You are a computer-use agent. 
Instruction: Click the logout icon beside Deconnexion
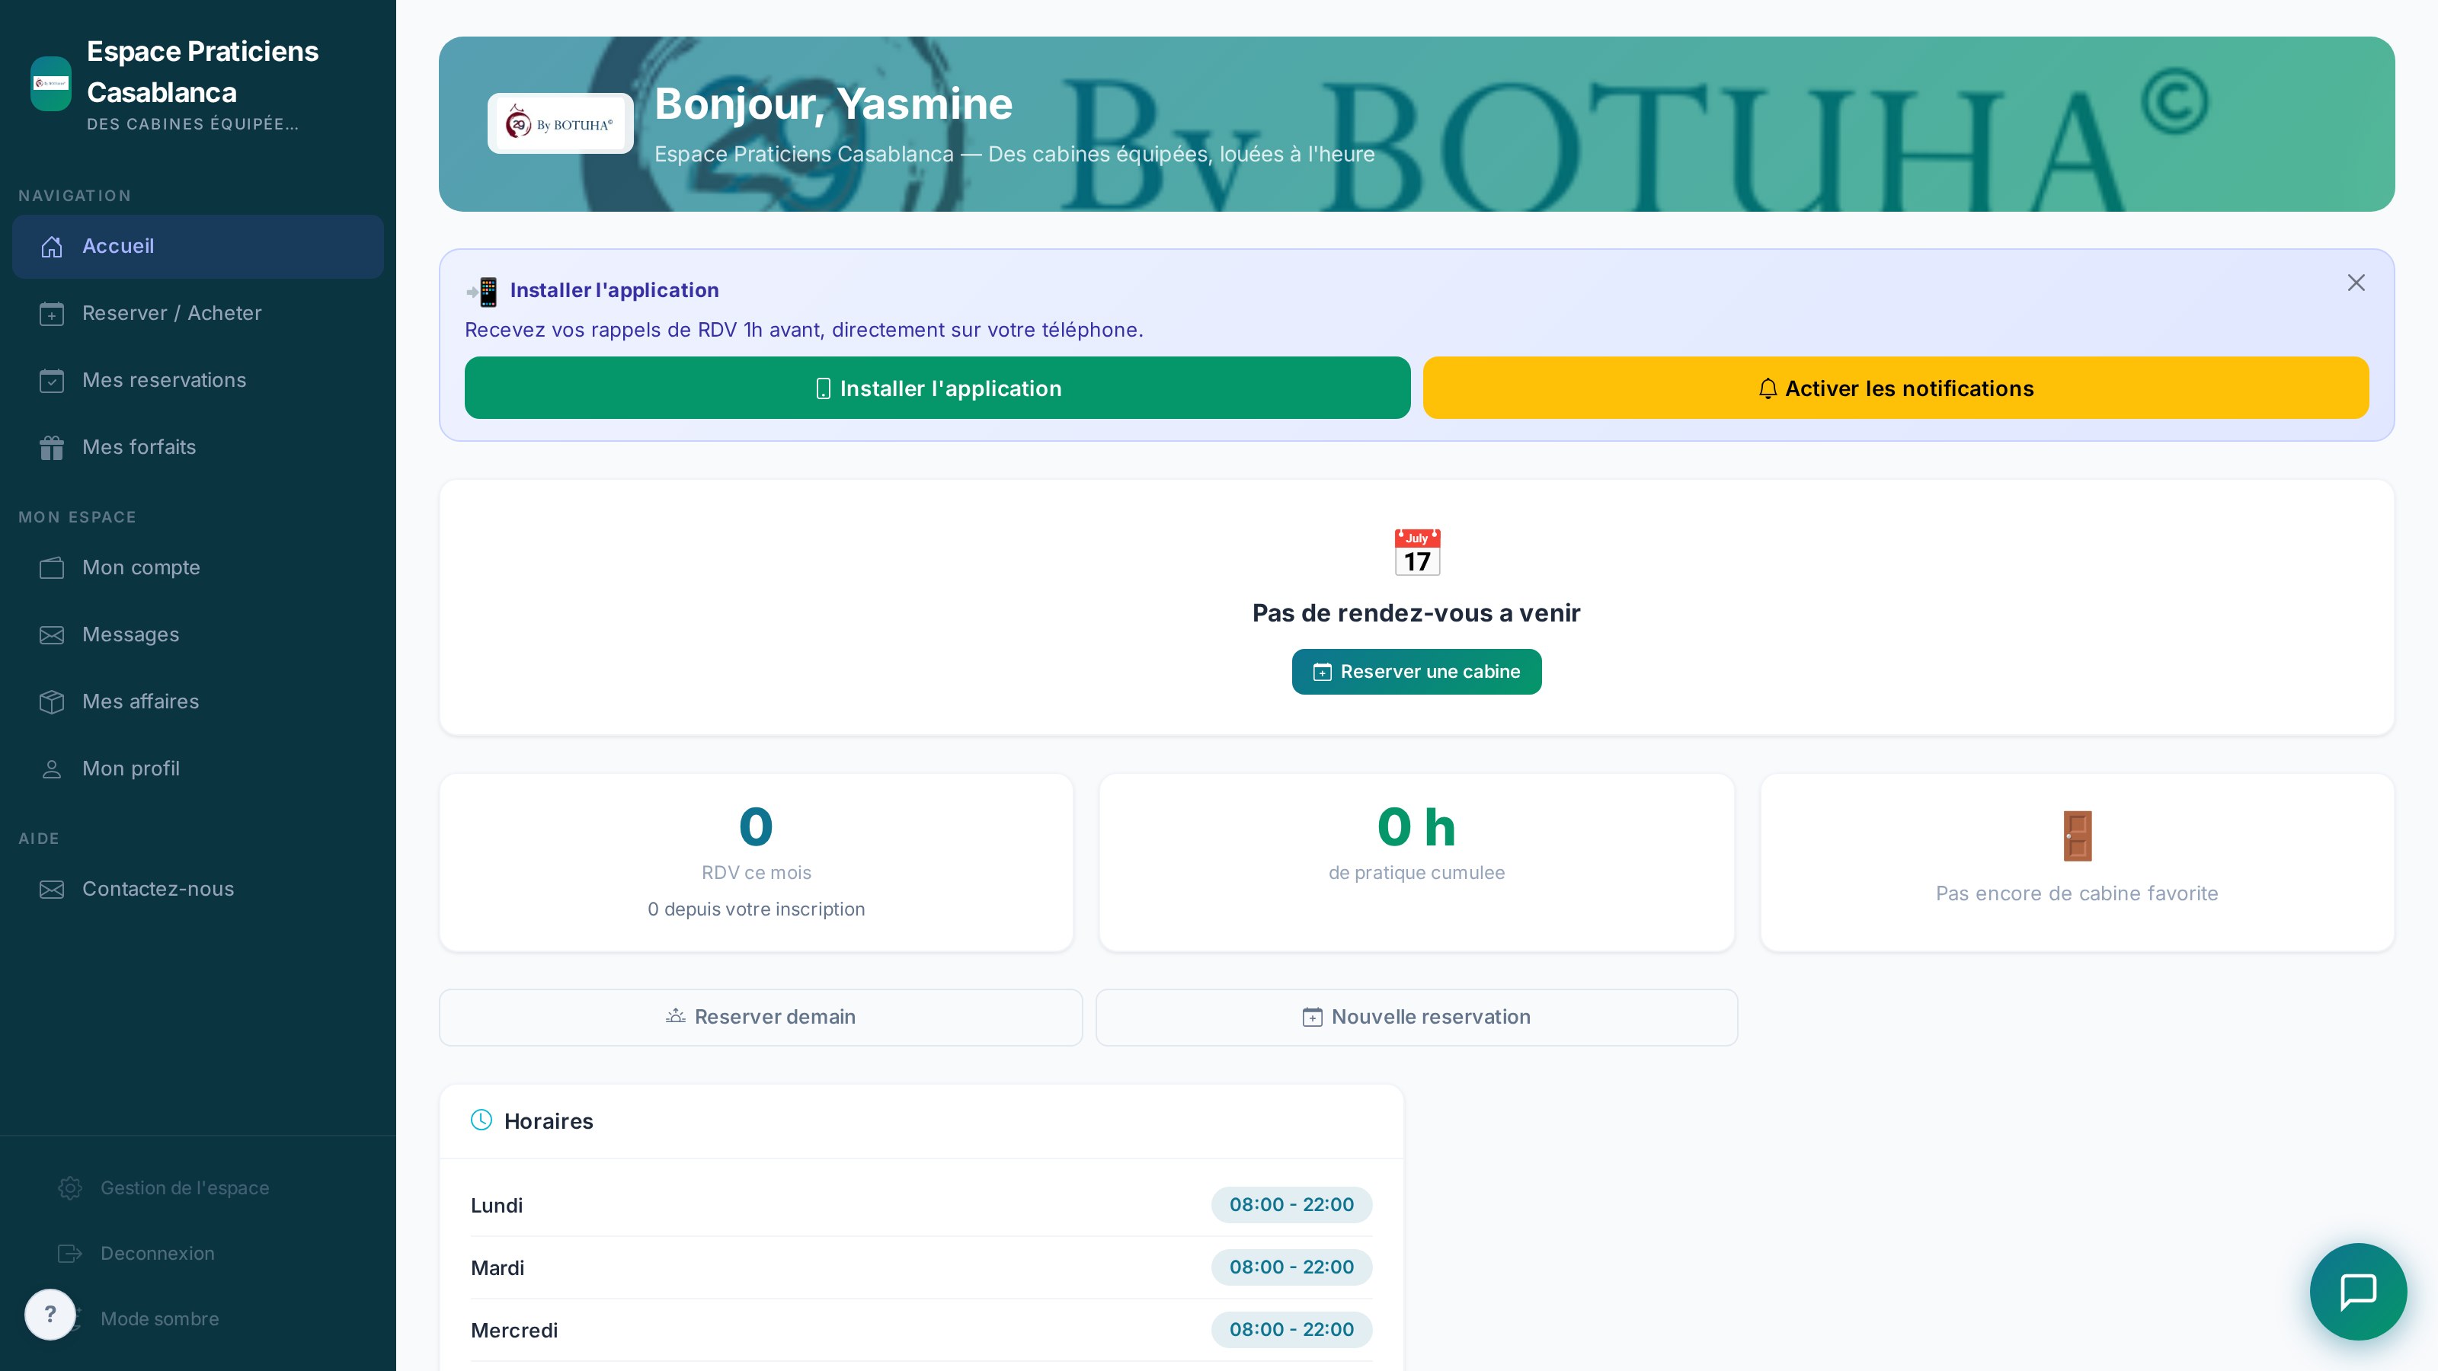click(70, 1254)
